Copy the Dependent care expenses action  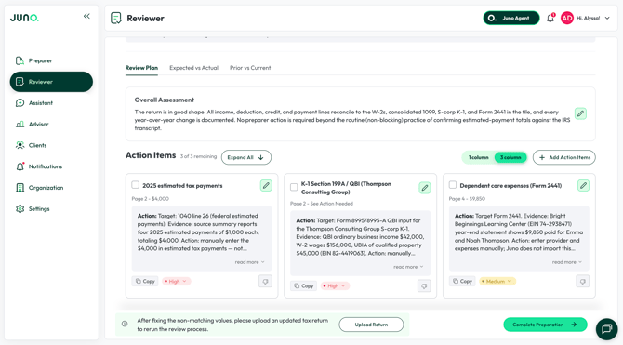pos(462,282)
